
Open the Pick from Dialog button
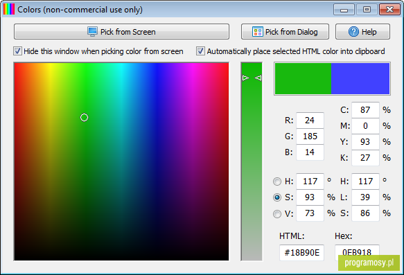pyautogui.click(x=285, y=32)
